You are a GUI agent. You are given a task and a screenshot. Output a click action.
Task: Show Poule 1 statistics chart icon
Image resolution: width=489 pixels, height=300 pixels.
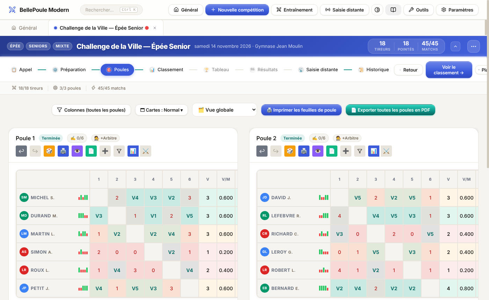133,151
